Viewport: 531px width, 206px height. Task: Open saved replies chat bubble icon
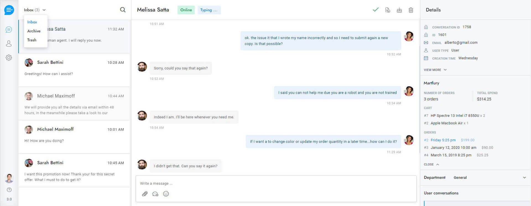[x=155, y=194]
